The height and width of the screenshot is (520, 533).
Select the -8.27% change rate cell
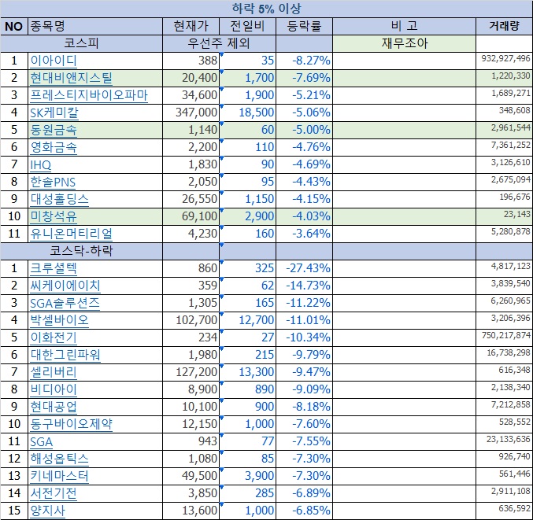click(304, 61)
